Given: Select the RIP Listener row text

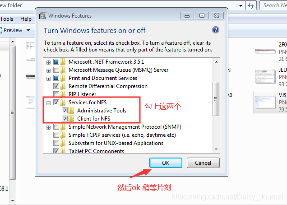Looking at the screenshot, I should [x=83, y=94].
